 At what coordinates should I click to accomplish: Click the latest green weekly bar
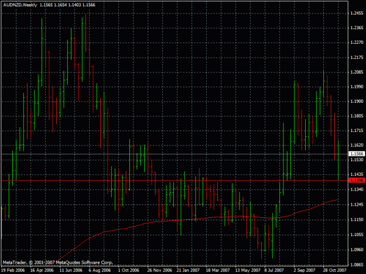[338, 161]
